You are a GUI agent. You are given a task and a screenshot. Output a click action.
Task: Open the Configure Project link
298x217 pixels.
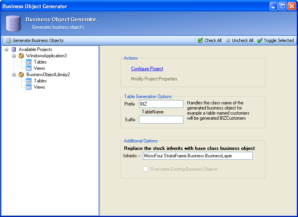147,69
